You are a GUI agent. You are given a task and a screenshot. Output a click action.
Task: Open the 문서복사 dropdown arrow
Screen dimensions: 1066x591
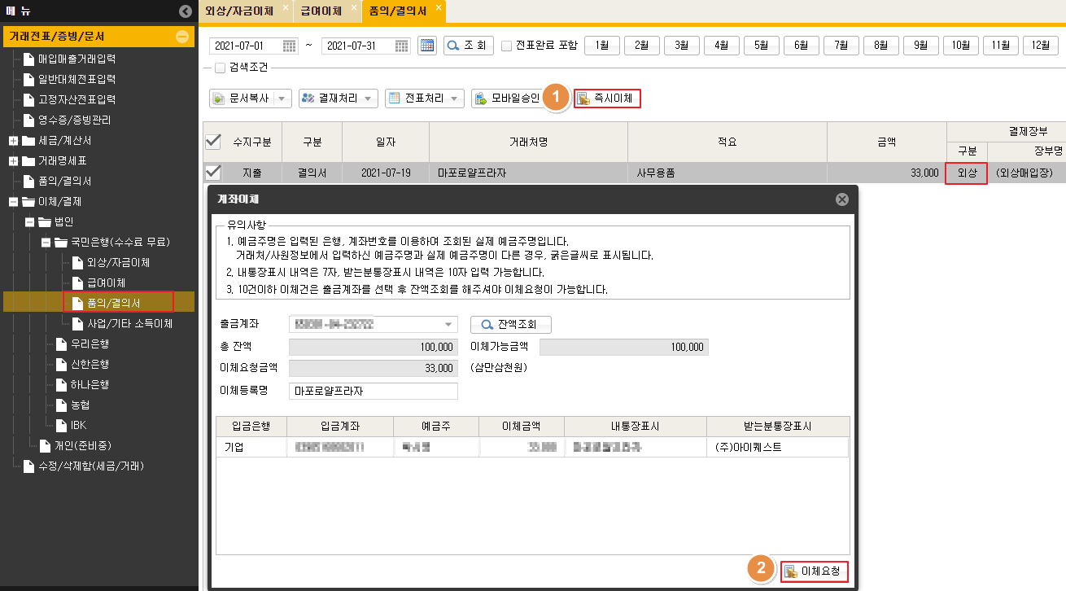click(282, 98)
